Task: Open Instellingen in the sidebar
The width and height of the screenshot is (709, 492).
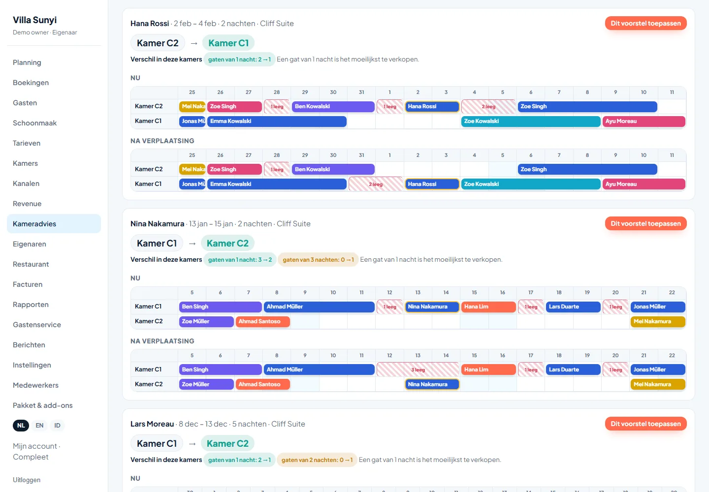Action: [54, 365]
